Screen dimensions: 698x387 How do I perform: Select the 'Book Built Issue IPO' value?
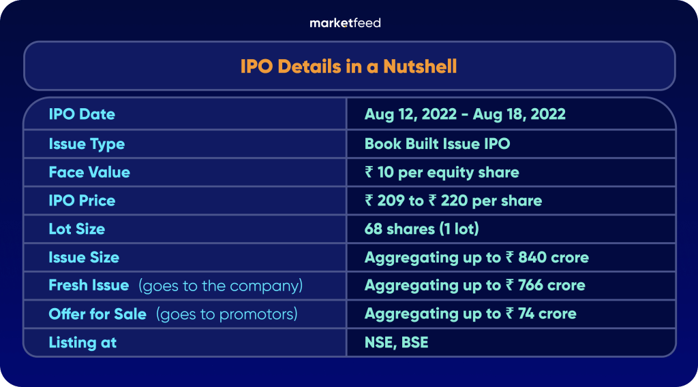437,144
